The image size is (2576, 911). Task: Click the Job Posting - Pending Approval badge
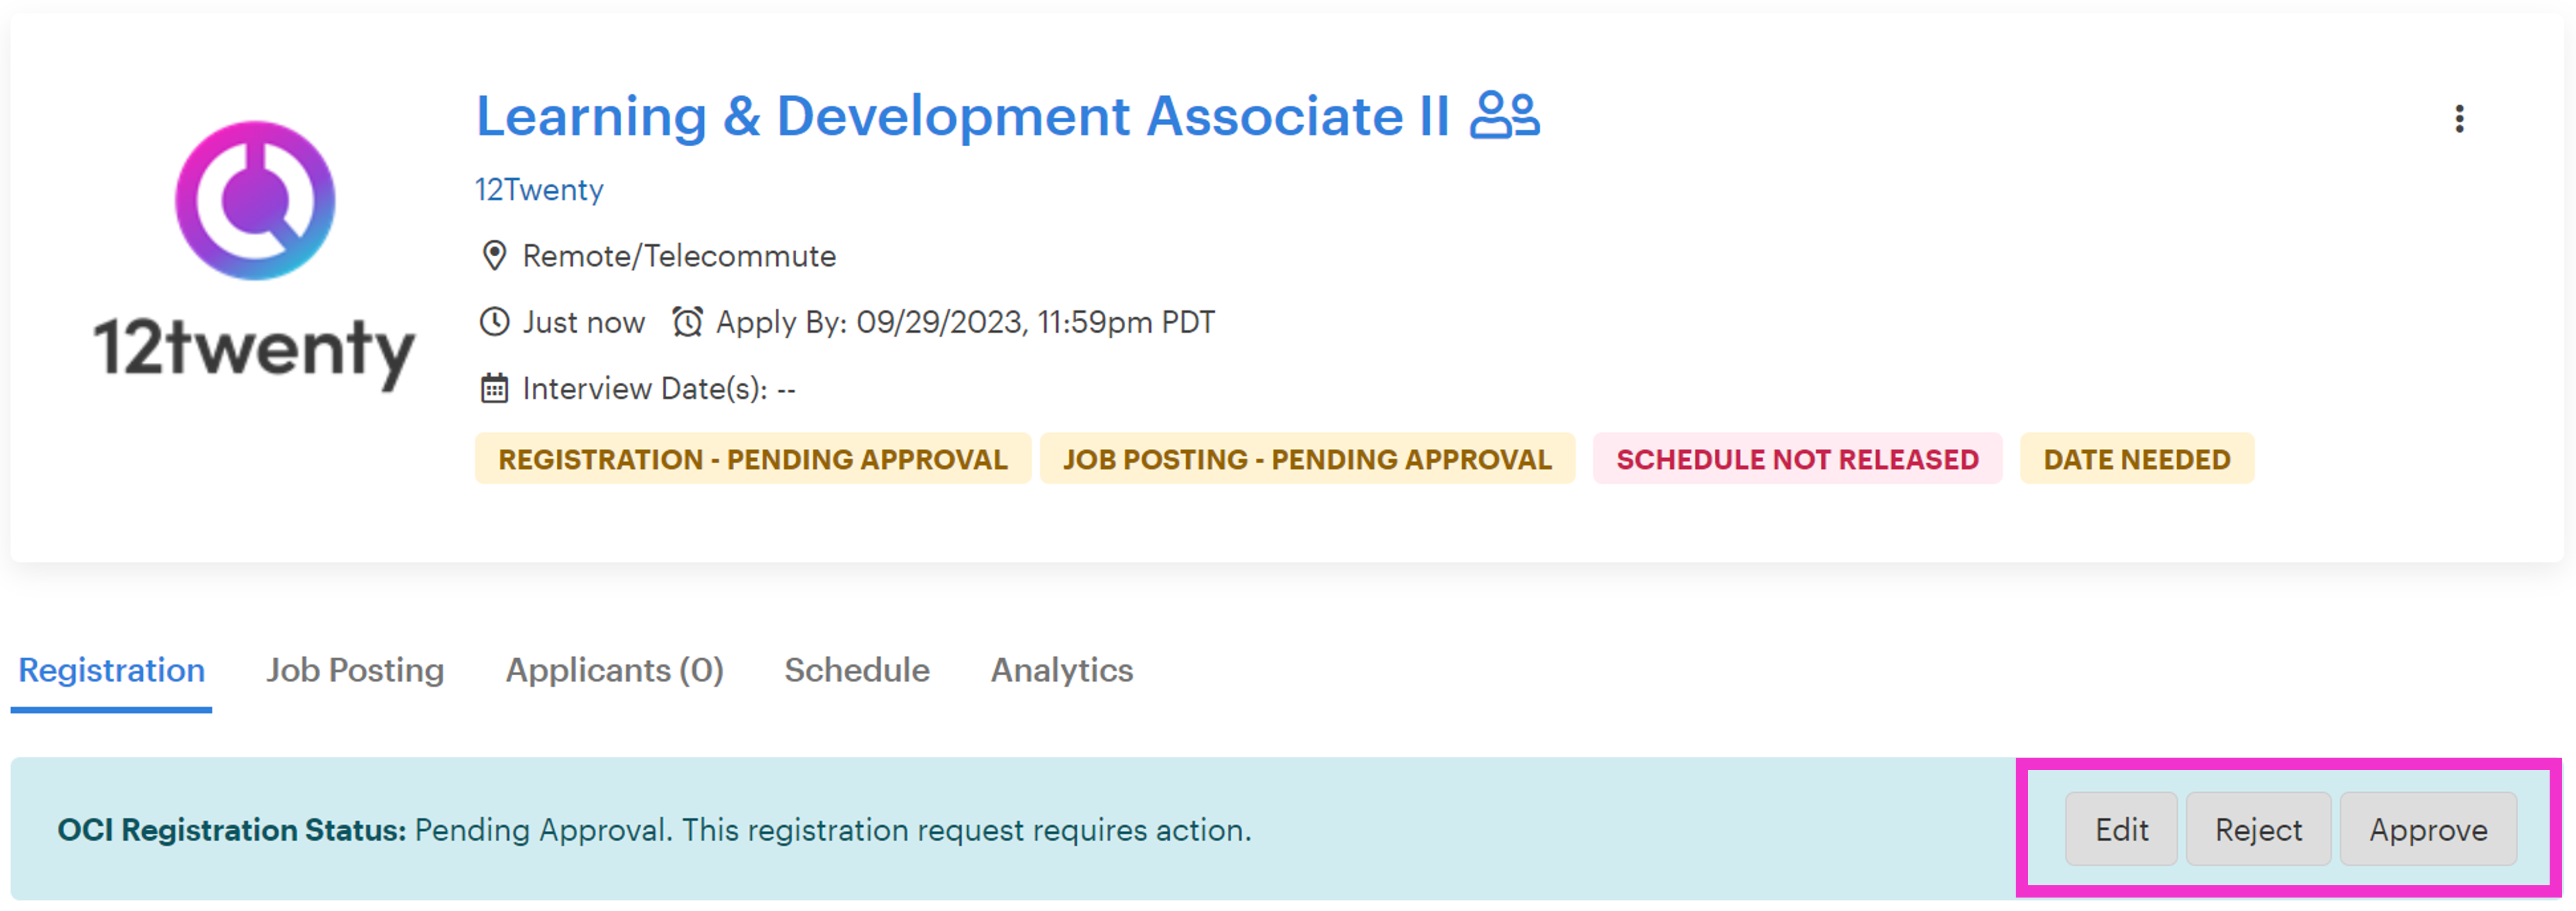coord(1307,459)
